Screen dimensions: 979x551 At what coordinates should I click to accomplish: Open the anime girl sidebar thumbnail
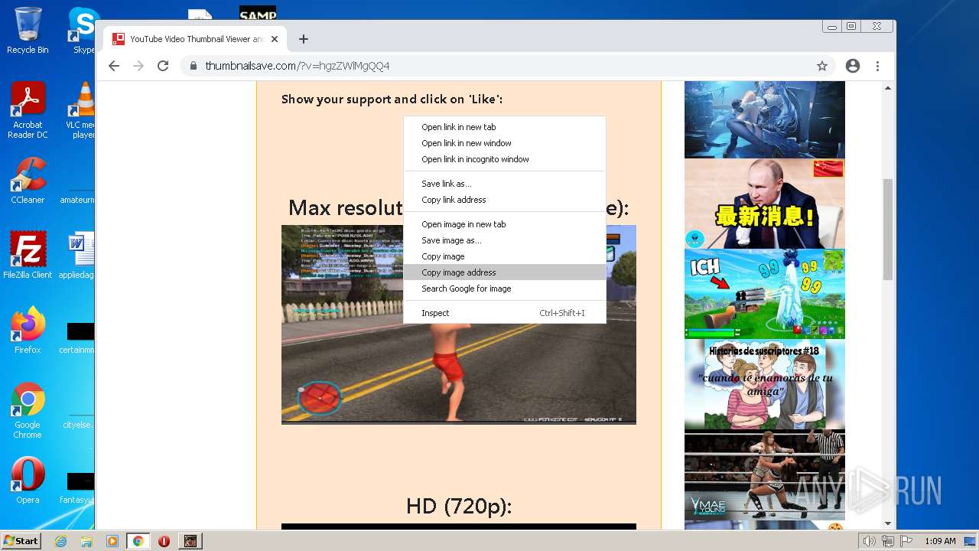pyautogui.click(x=765, y=119)
